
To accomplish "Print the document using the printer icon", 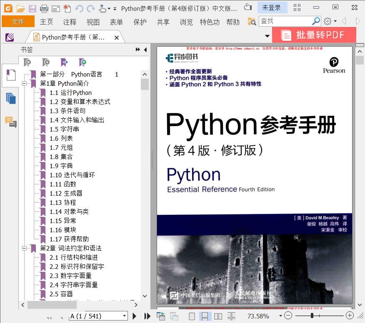I will [44, 9].
